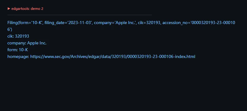Open the sec.gov homepage URL link
The image size is (247, 111).
[113, 57]
